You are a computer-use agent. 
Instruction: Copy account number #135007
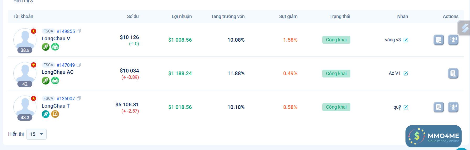[x=79, y=98]
